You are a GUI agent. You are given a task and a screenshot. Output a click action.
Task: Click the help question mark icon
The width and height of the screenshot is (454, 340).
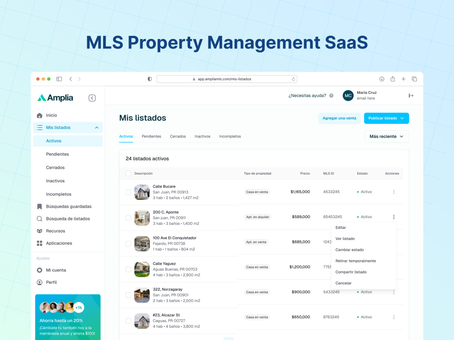click(331, 96)
